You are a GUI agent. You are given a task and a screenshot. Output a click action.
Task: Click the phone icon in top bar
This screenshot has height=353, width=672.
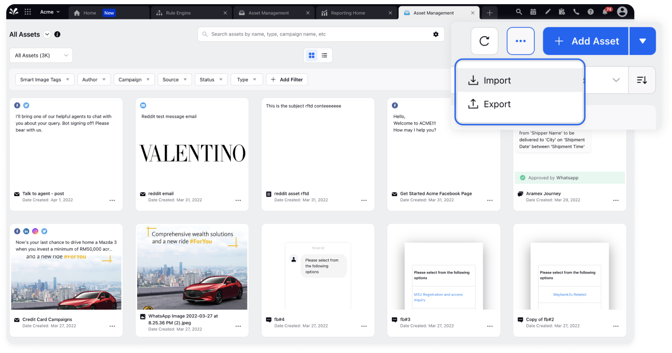point(576,12)
